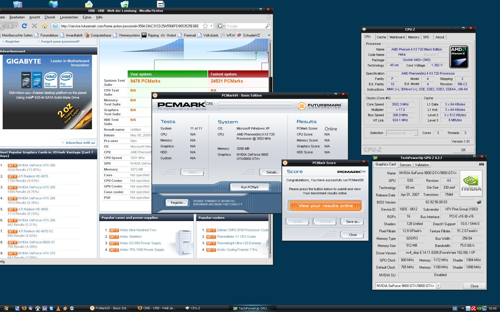Viewport: 500px width, 312px height.
Task: Click the Hwbot bookmark
Action: (x=168, y=35)
